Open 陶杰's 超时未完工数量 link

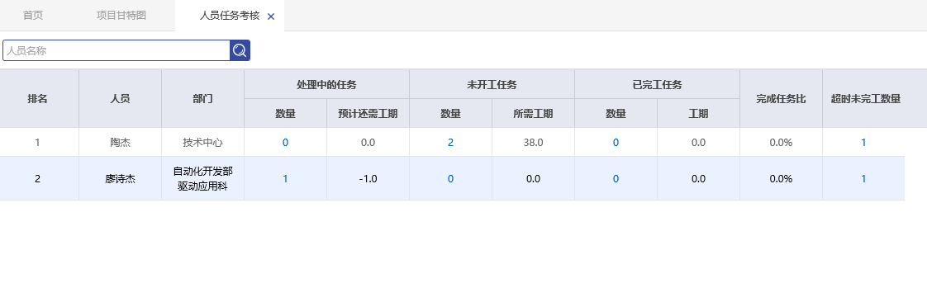click(863, 142)
